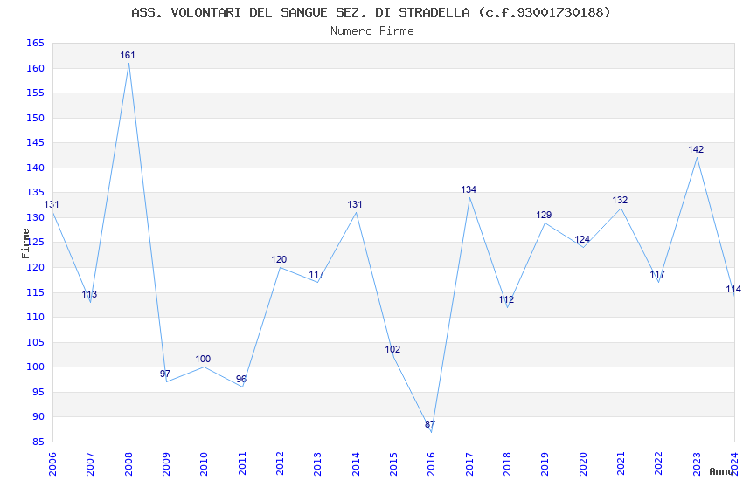Click the 2018 year label on x-axis
This screenshot has height=480, width=743.
coord(507,464)
